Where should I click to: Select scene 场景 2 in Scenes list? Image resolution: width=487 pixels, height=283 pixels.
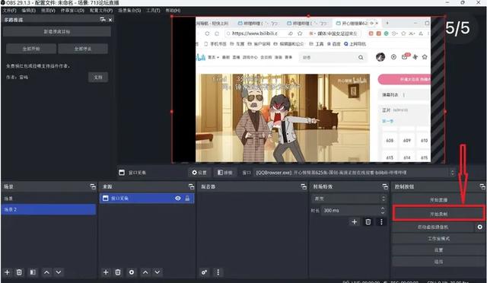(x=49, y=209)
